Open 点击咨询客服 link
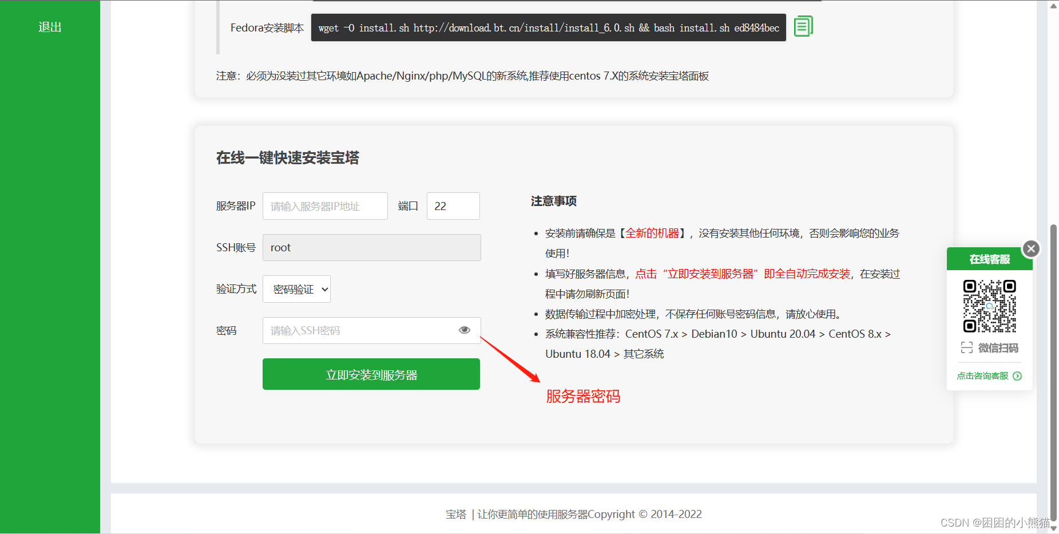Viewport: 1059px width, 534px height. [x=982, y=376]
